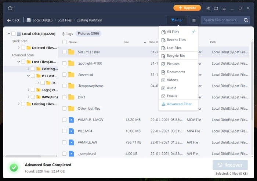Go to the Home screen icon
The image size is (257, 181).
(x=10, y=8)
